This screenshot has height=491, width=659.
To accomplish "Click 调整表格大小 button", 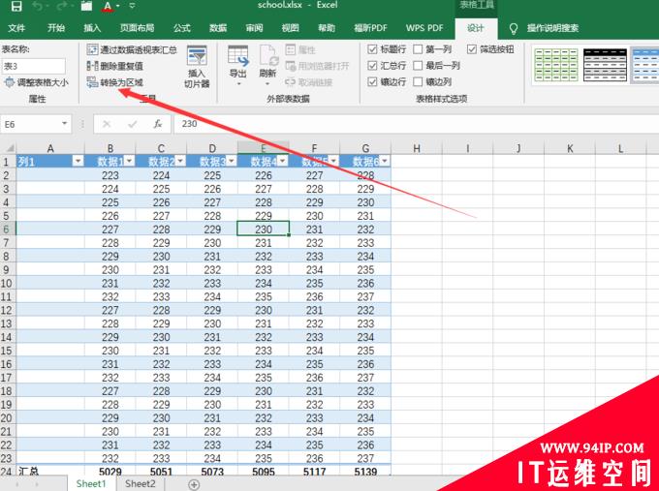I will coord(36,82).
